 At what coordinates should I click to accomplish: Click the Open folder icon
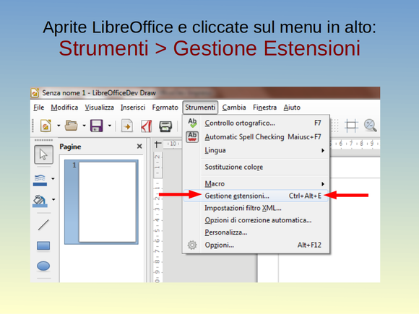(71, 126)
